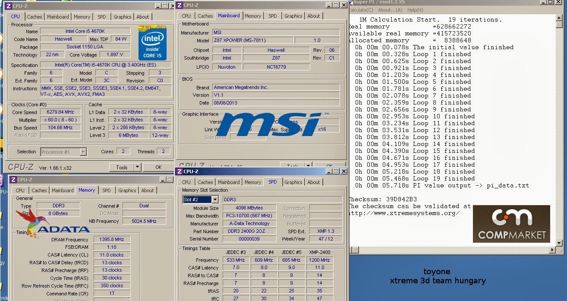Click the Intel Core i5 logo
The image size is (567, 301).
152,43
